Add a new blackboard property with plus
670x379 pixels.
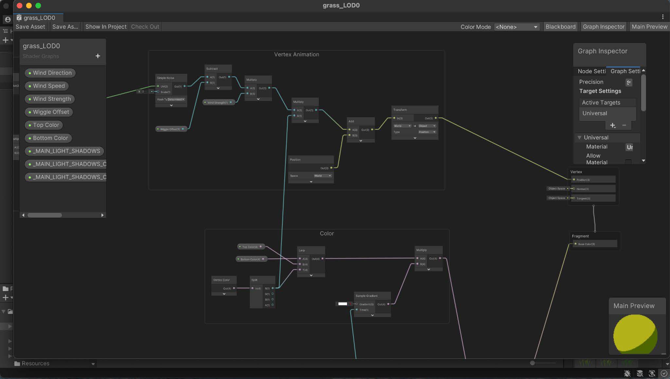coord(98,56)
